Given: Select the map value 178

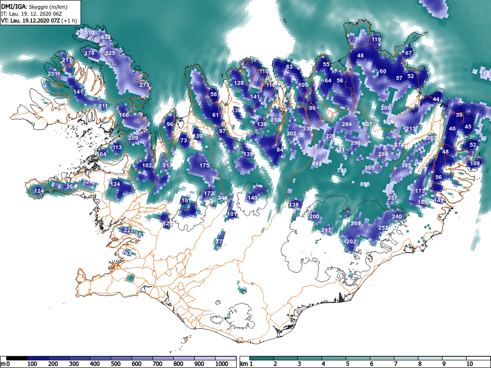Looking at the screenshot, I should tap(89, 53).
